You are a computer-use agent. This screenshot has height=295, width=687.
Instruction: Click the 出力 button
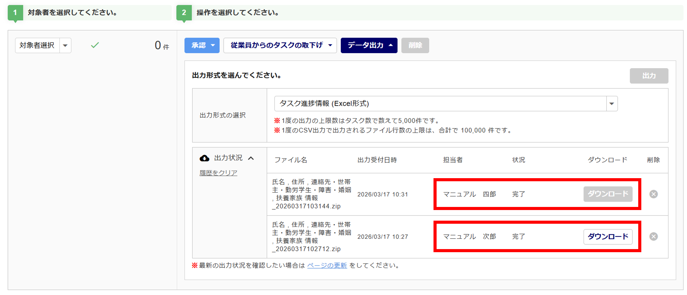click(x=649, y=76)
